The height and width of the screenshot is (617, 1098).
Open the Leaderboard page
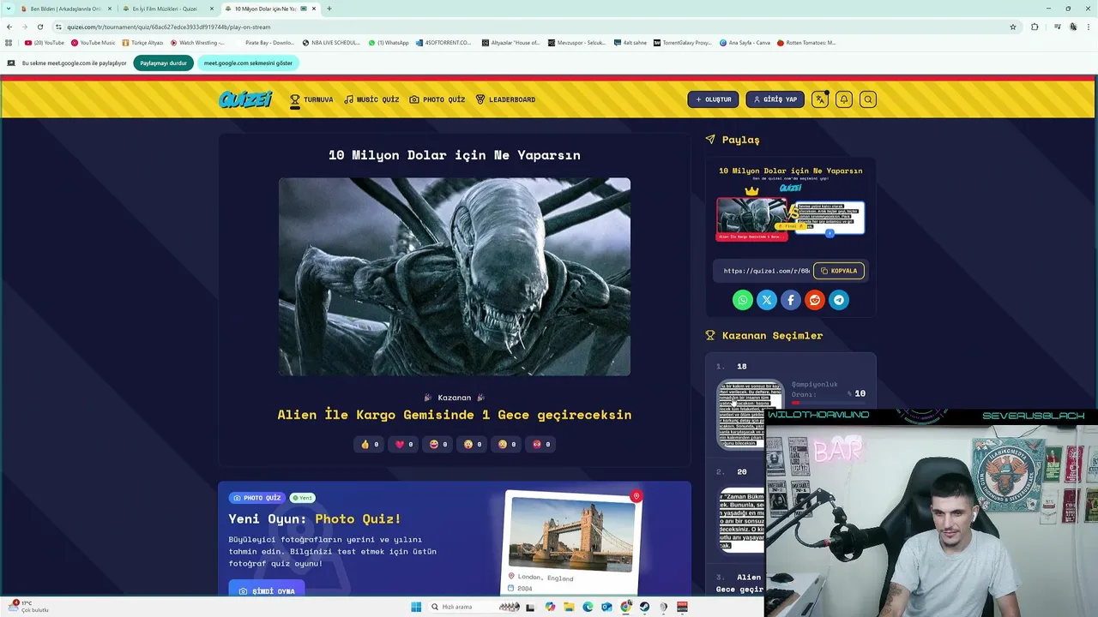click(505, 99)
